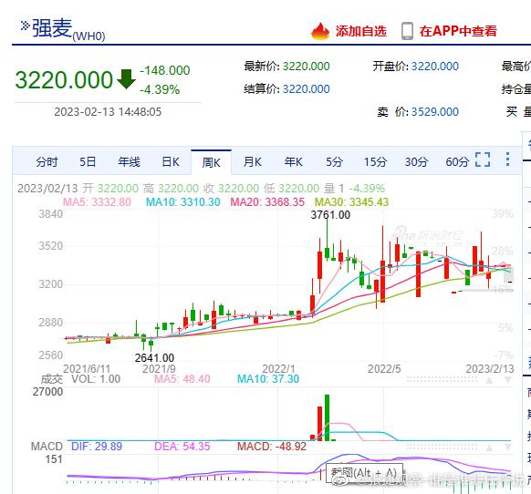531x494 pixels.
Task: Click the green down arrow beside price
Action: pyautogui.click(x=126, y=79)
